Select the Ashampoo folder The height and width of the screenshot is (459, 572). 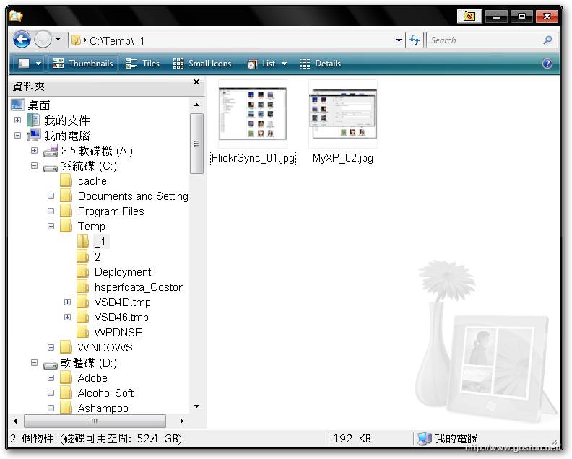click(103, 408)
